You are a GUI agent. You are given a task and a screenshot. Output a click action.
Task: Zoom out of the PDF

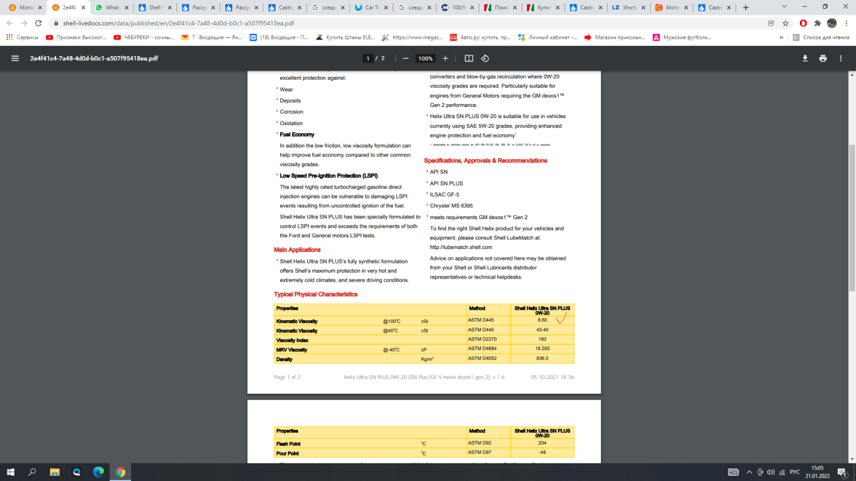(x=406, y=58)
